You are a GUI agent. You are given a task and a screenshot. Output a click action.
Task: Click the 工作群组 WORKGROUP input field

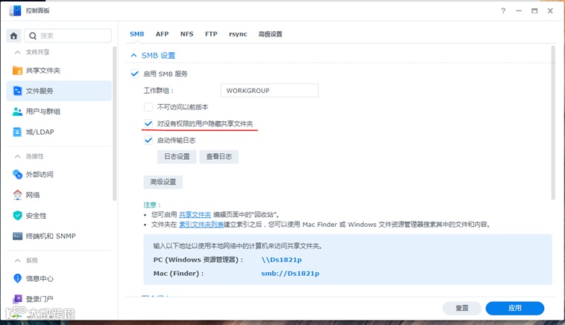click(269, 91)
